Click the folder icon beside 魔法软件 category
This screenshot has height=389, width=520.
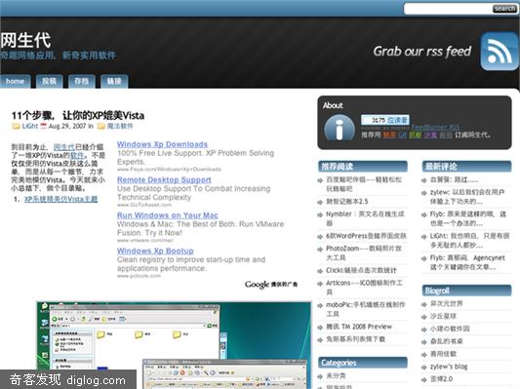(101, 126)
